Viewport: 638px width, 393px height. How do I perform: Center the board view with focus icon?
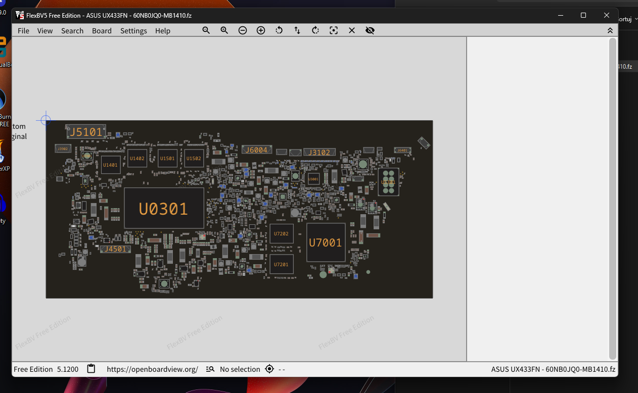(x=334, y=30)
